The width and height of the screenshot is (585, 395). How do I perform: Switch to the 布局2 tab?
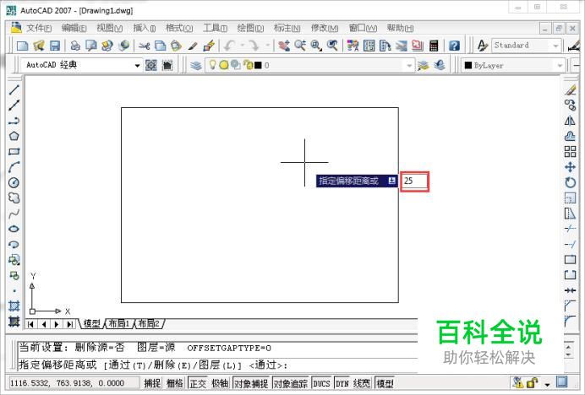pos(149,323)
